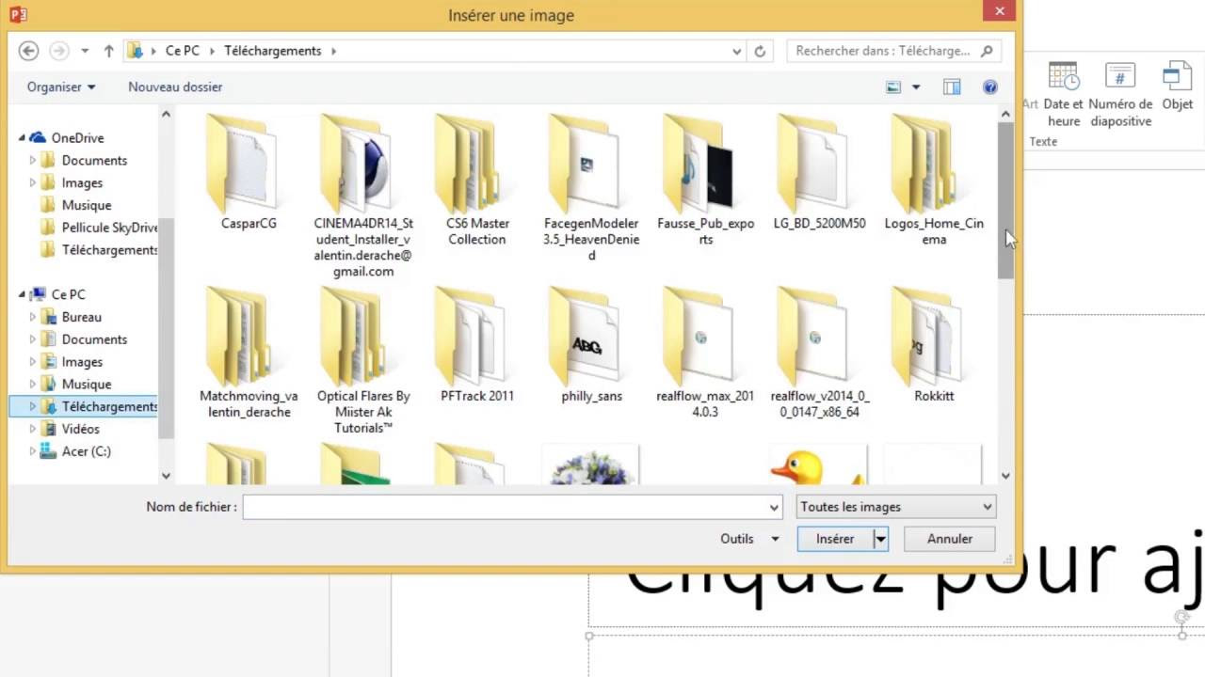Click the Annuler button
The width and height of the screenshot is (1205, 677).
tap(949, 539)
